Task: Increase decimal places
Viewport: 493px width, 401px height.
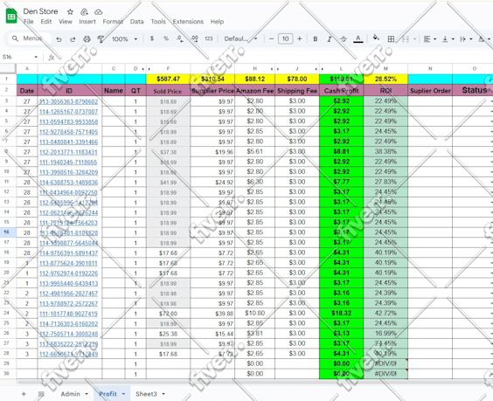Action: pos(194,38)
